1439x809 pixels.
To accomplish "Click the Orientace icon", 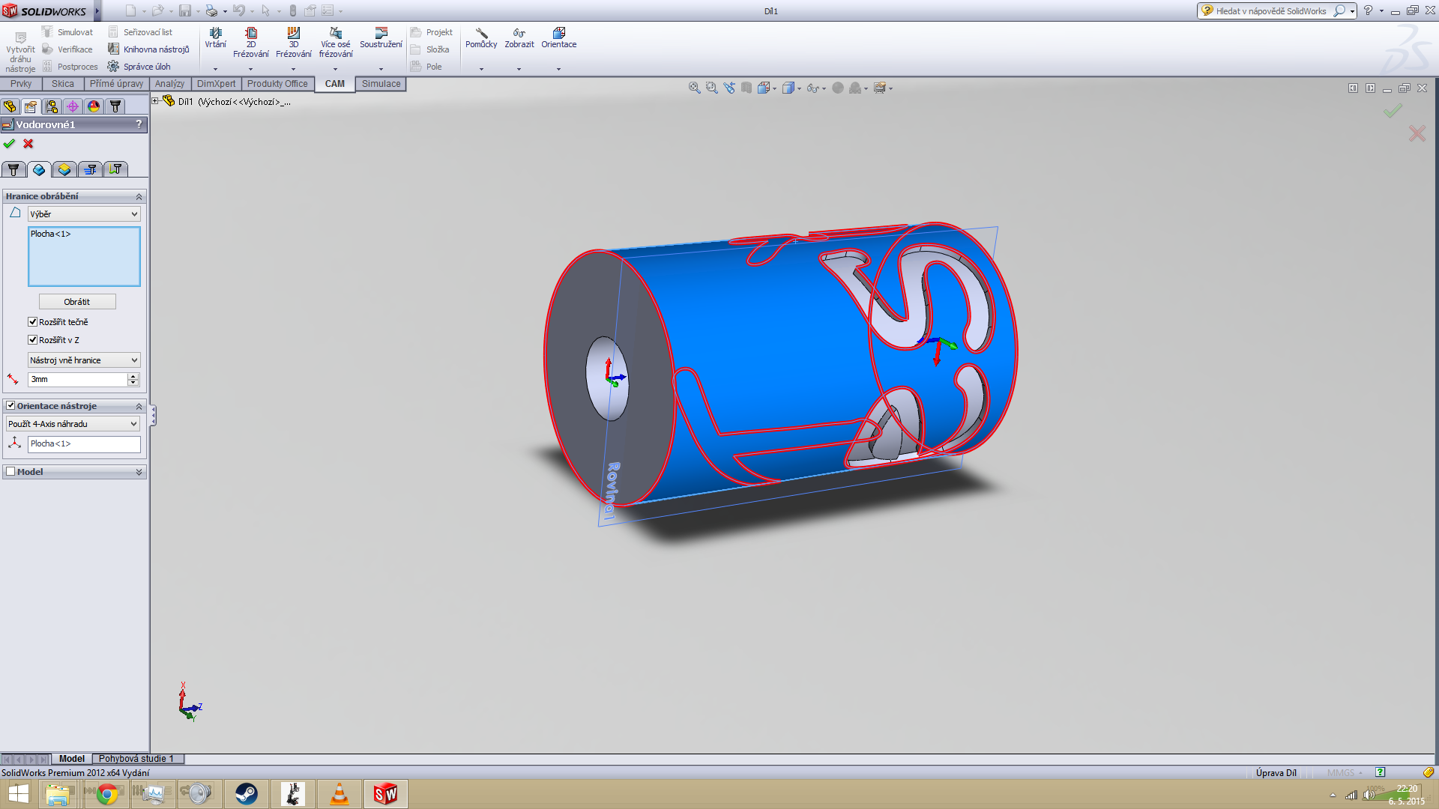I will pyautogui.click(x=558, y=37).
